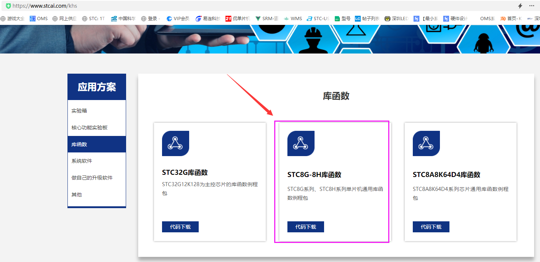Viewport: 540px width, 262px height.
Task: Click the STC32G库函数 card icon
Action: coord(176,143)
